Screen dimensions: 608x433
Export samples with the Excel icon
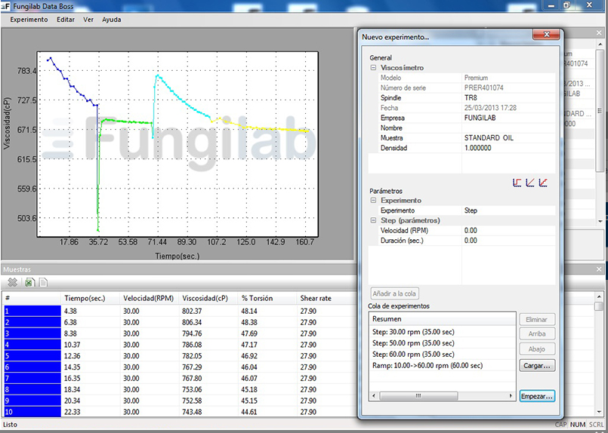pyautogui.click(x=29, y=282)
